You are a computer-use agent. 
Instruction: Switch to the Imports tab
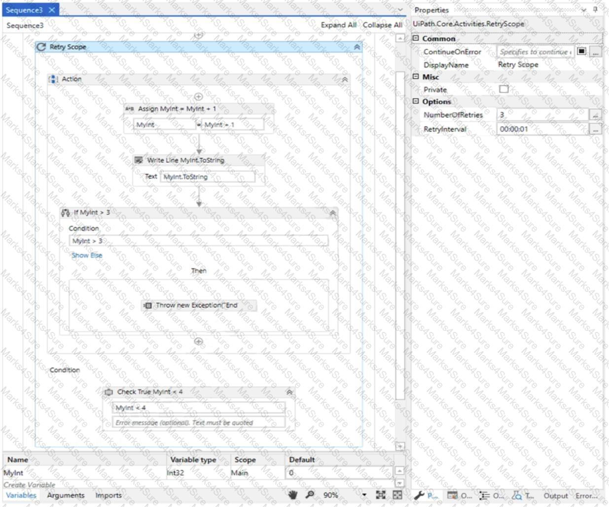click(108, 495)
